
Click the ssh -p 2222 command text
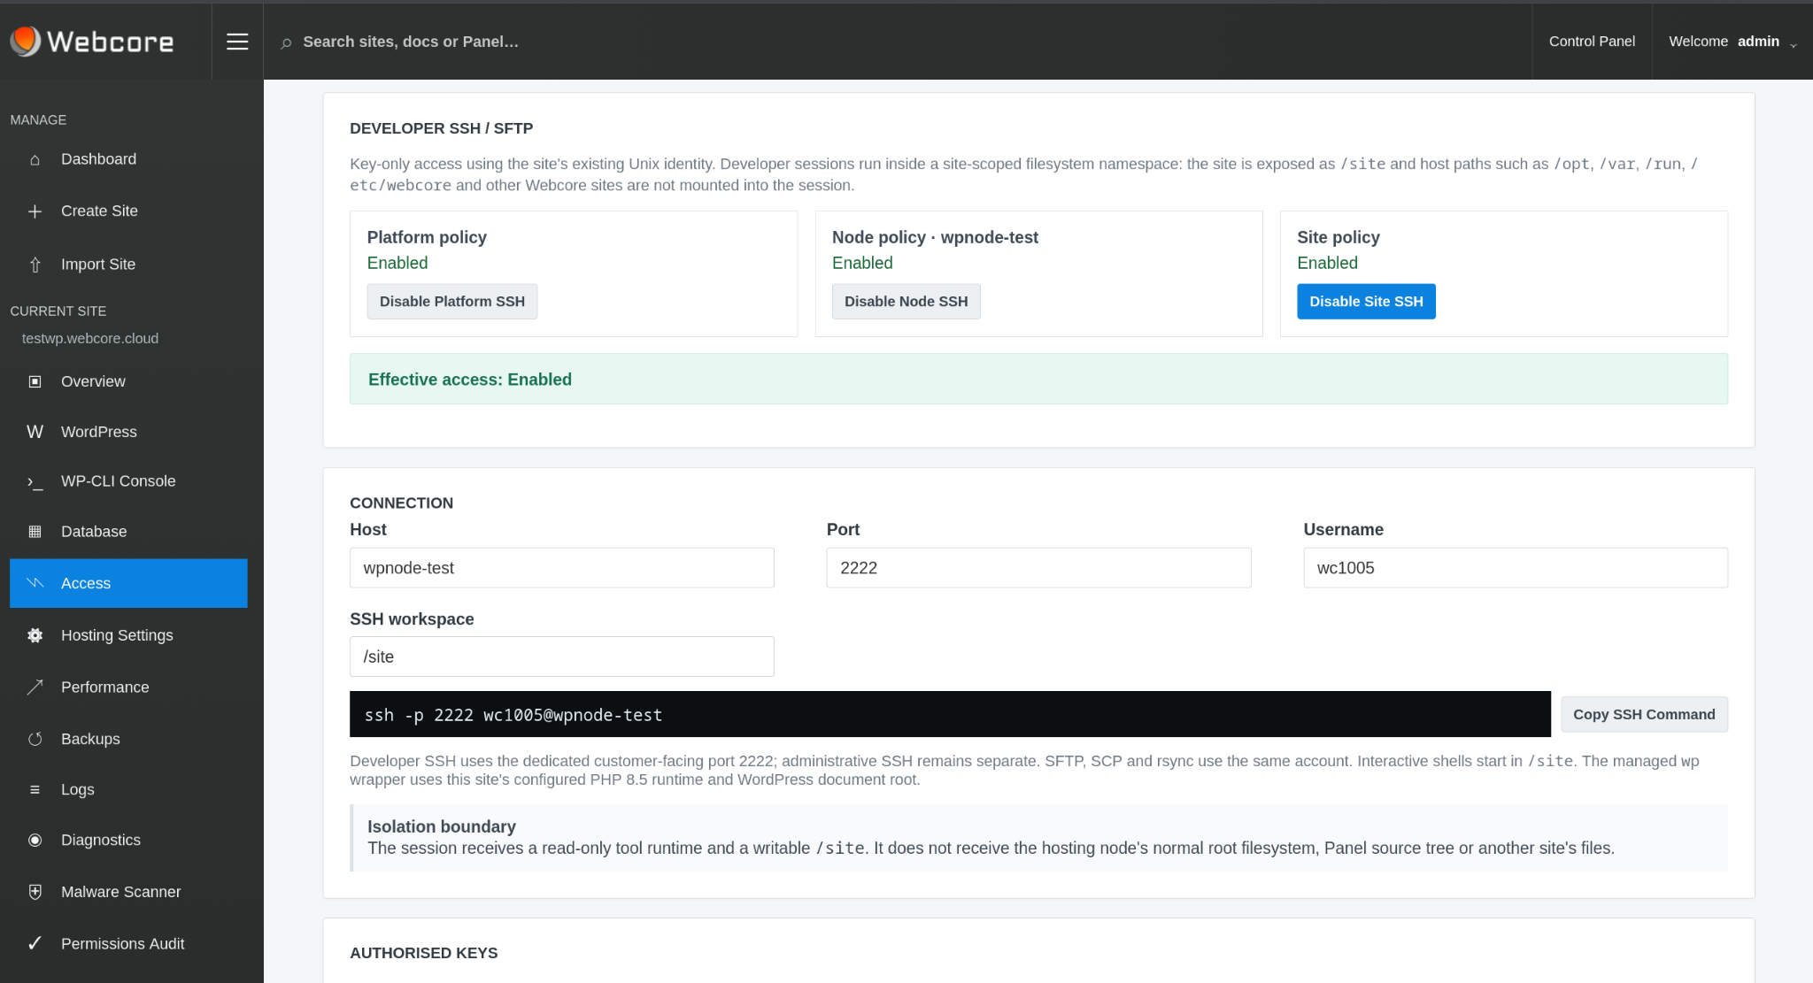[x=513, y=715]
